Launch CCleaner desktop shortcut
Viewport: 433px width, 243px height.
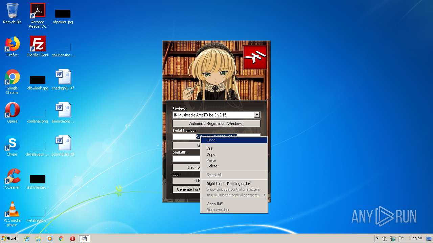[x=12, y=179]
